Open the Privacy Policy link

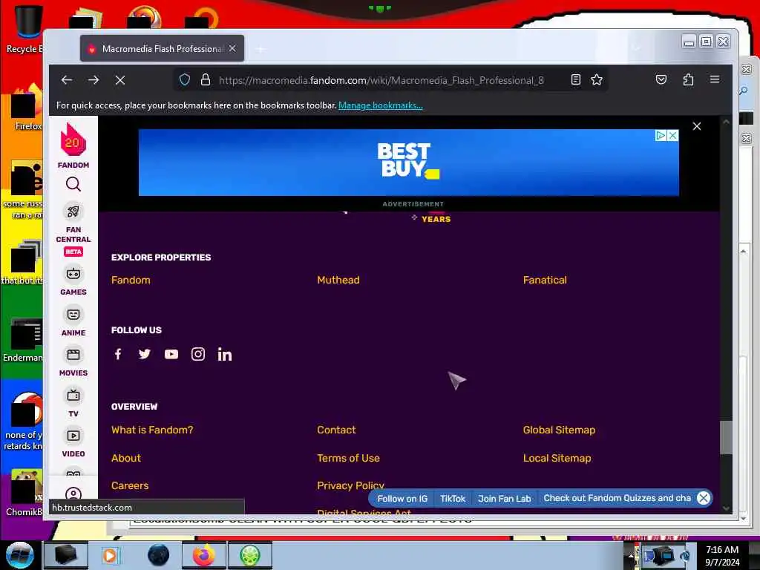click(x=350, y=485)
